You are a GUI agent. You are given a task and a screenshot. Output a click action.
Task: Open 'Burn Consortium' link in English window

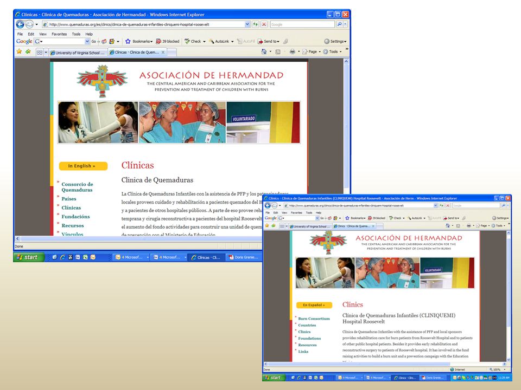[314, 318]
